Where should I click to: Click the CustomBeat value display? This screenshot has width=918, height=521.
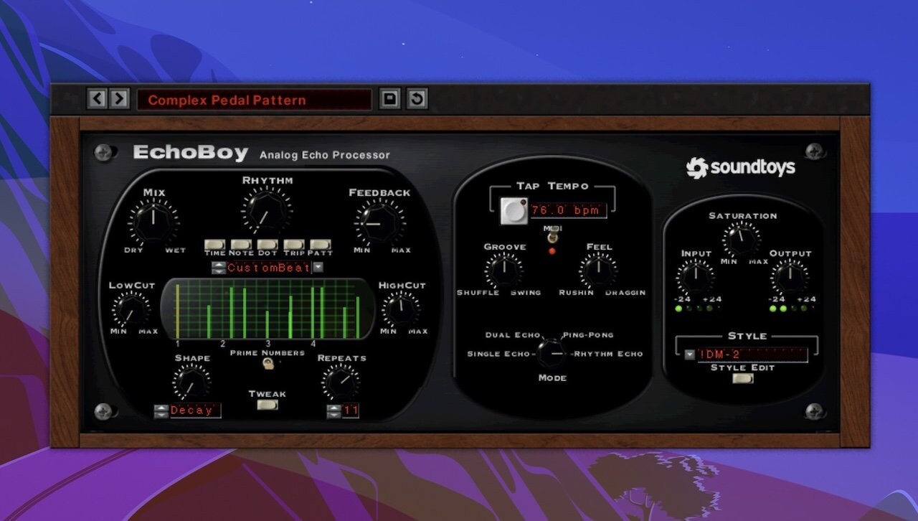click(268, 268)
